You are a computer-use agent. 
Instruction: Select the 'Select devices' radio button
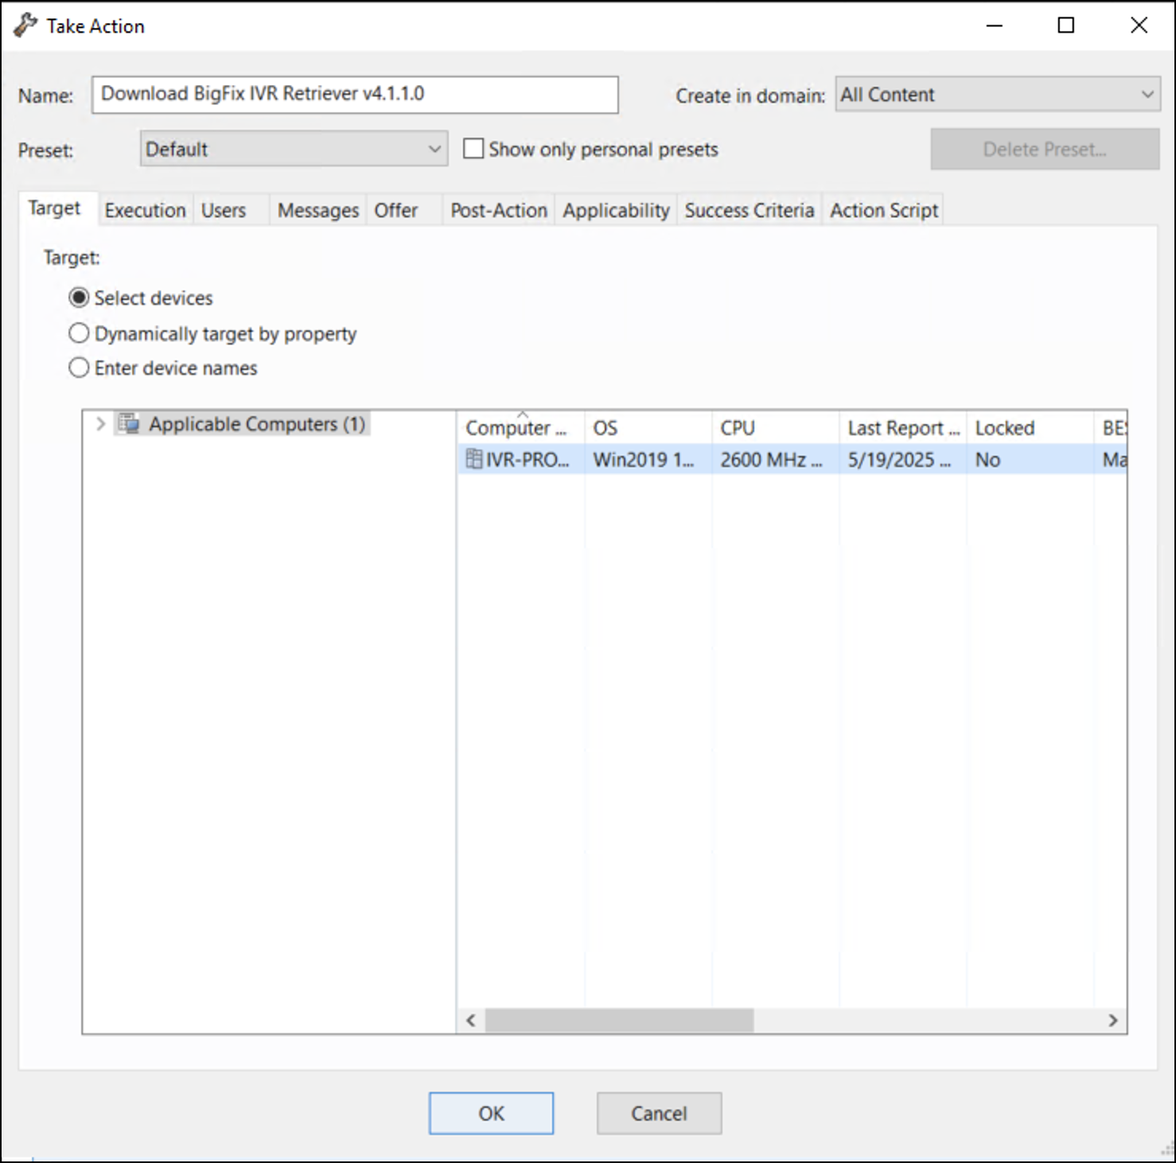(x=79, y=298)
